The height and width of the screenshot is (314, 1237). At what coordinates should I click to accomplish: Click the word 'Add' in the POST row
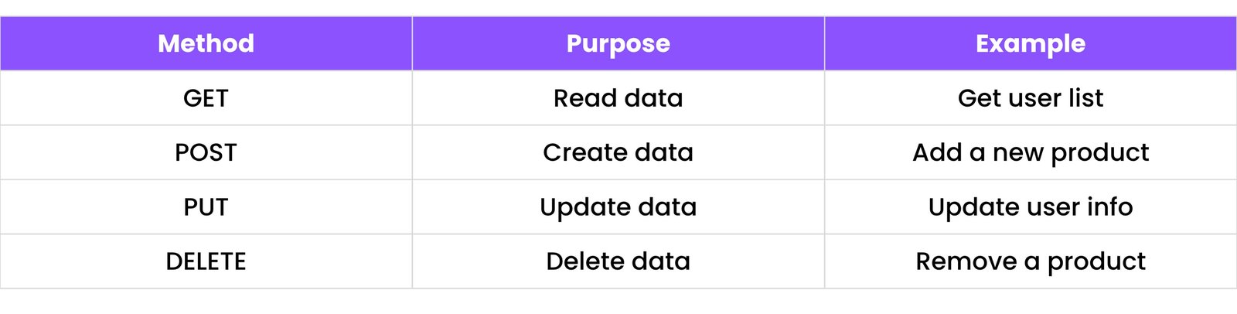point(936,152)
